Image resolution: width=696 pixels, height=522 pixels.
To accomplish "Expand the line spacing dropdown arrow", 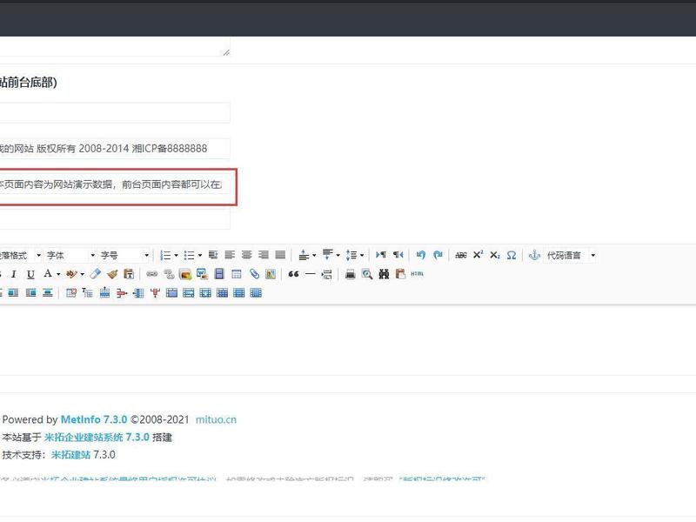I will tap(362, 255).
